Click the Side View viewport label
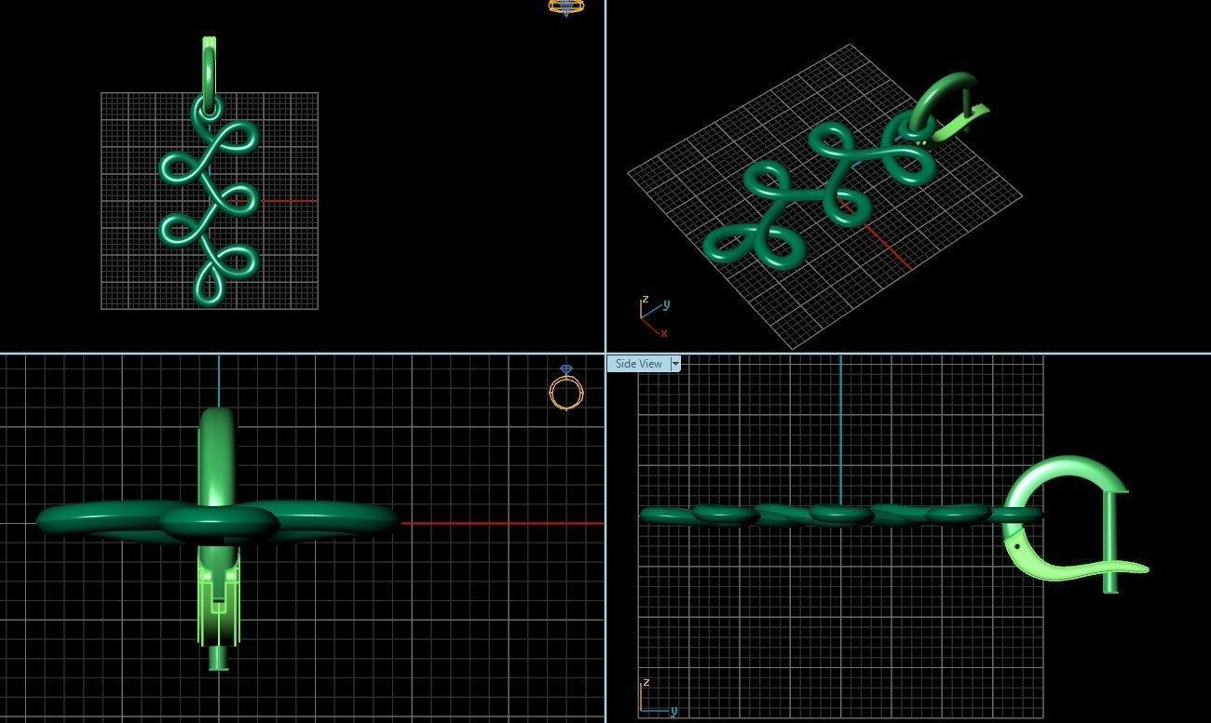Viewport: 1211px width, 723px height. (x=639, y=364)
